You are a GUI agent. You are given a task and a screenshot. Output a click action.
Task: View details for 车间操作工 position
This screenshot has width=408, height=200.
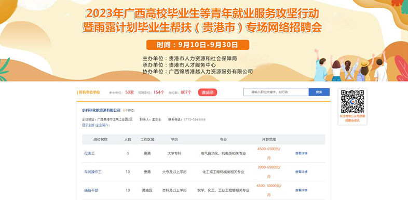click(x=301, y=172)
